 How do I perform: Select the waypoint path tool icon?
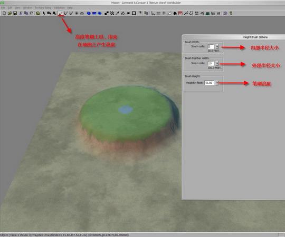(186, 13)
